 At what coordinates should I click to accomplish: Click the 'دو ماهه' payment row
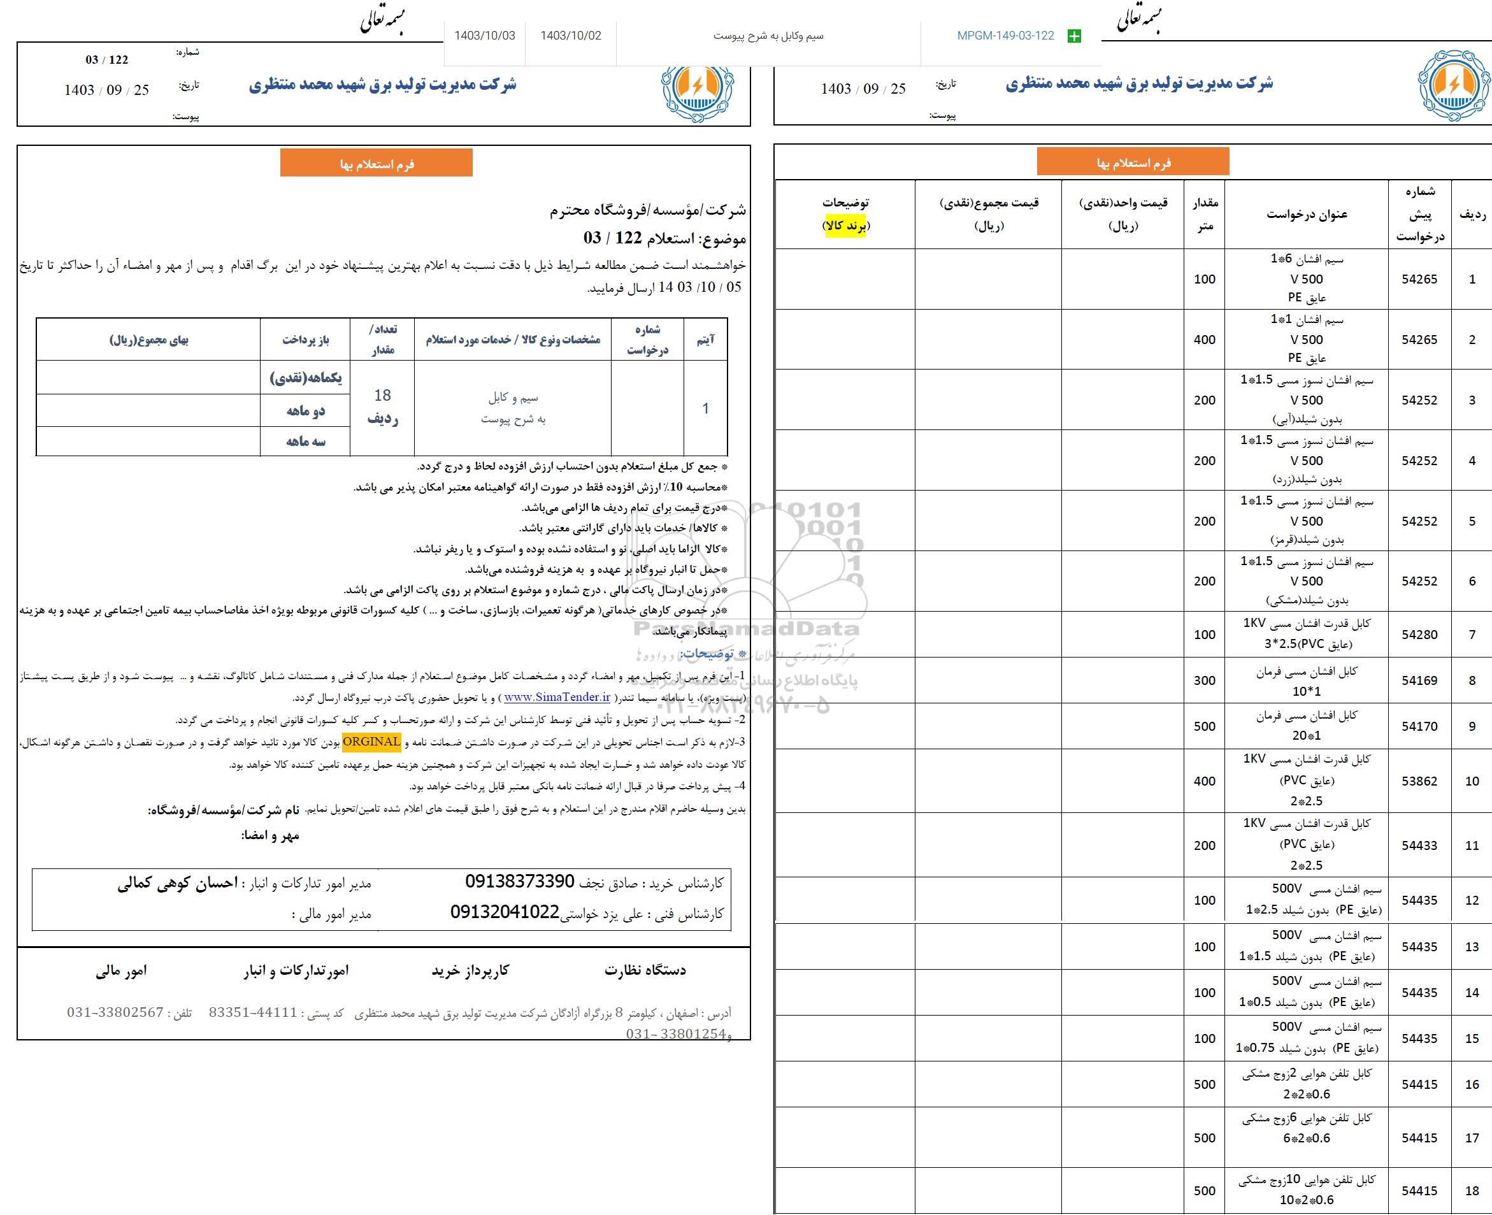(305, 411)
